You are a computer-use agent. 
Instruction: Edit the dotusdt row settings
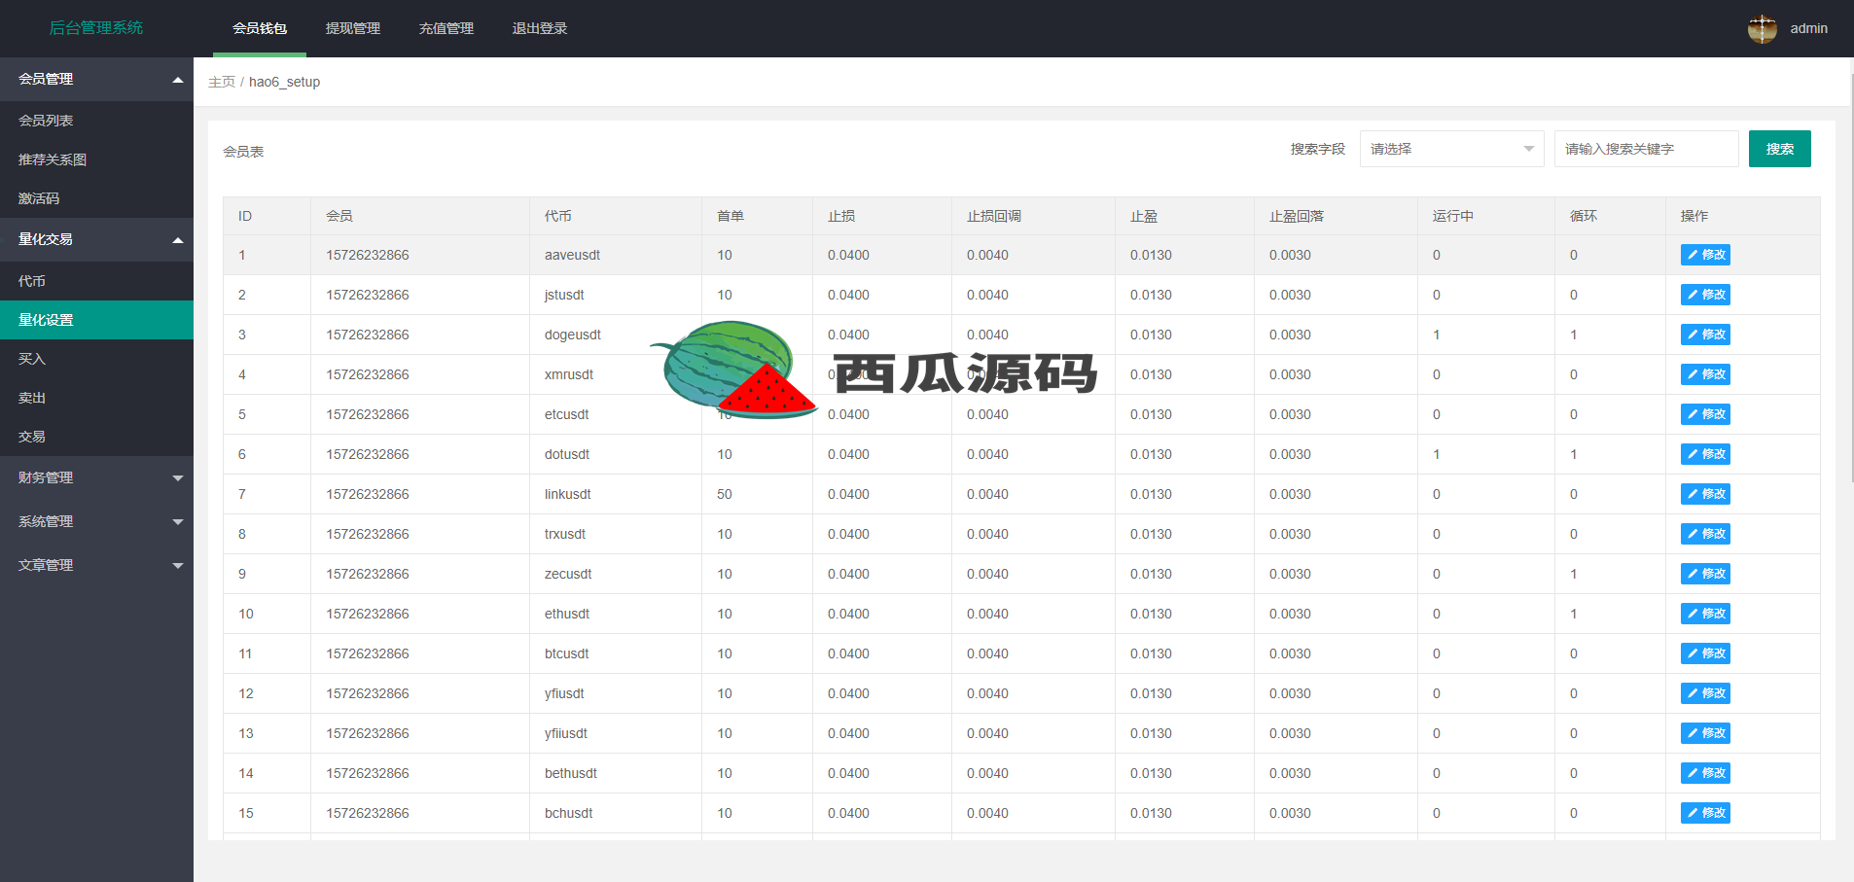coord(1705,454)
